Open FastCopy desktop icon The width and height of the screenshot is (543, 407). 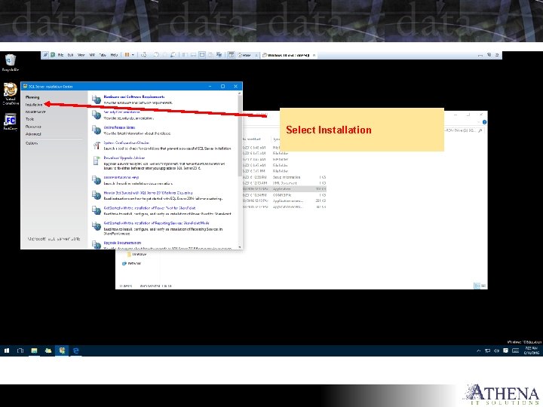11,122
